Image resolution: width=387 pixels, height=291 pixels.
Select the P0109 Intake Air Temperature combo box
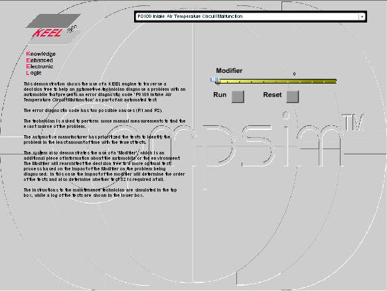coord(250,17)
